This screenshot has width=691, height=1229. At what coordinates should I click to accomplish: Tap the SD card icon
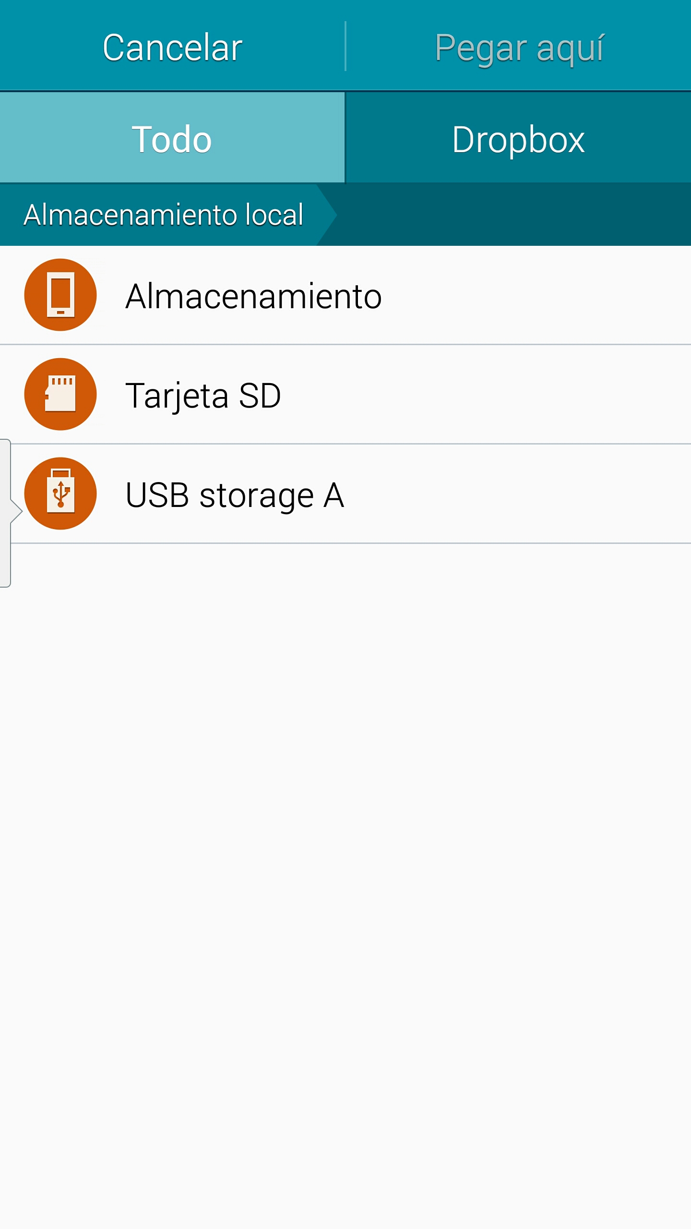click(x=60, y=394)
